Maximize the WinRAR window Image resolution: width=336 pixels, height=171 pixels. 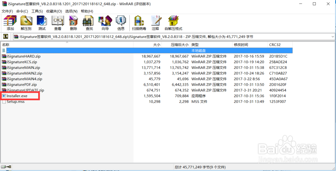tap(314, 4)
